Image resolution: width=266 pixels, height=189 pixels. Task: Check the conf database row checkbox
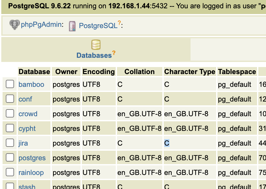click(9, 99)
